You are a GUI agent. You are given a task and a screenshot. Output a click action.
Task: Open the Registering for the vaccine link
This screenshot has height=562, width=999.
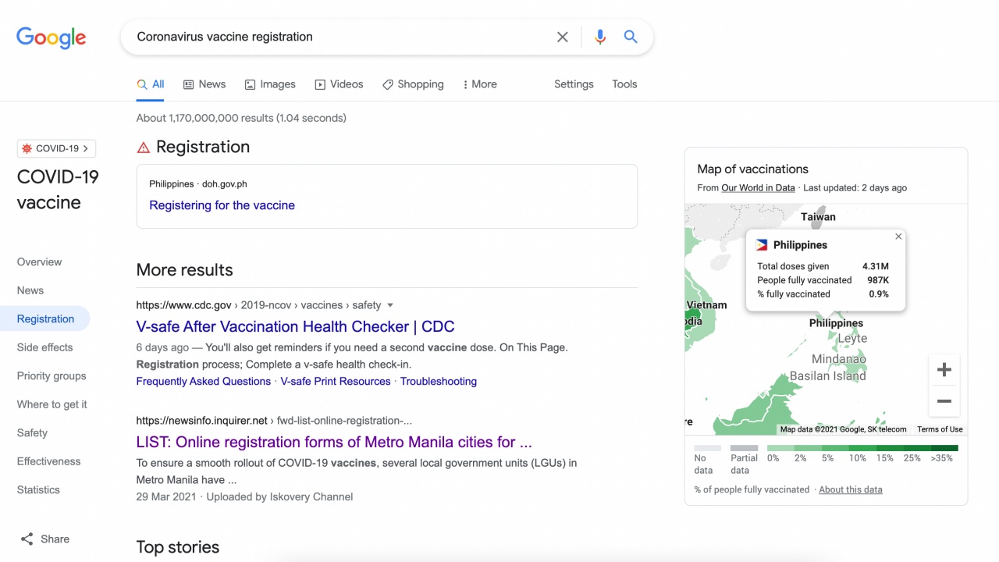click(222, 205)
